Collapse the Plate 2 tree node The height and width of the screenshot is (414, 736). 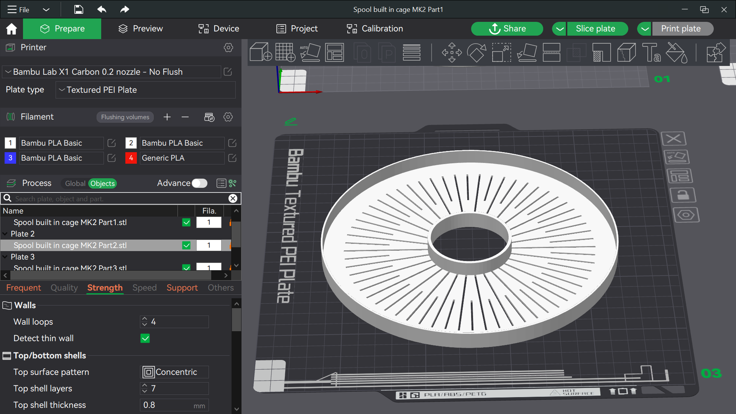coord(5,234)
